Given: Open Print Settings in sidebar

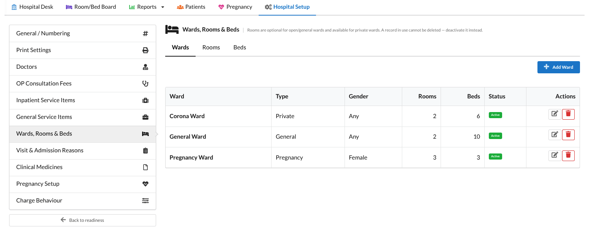Looking at the screenshot, I should point(82,50).
